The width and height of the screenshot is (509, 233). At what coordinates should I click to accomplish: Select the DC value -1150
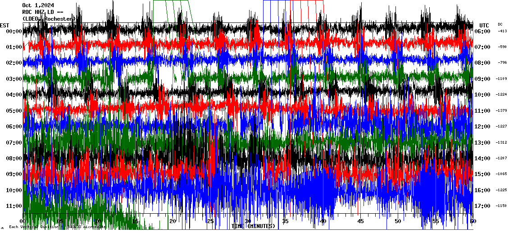502,206
